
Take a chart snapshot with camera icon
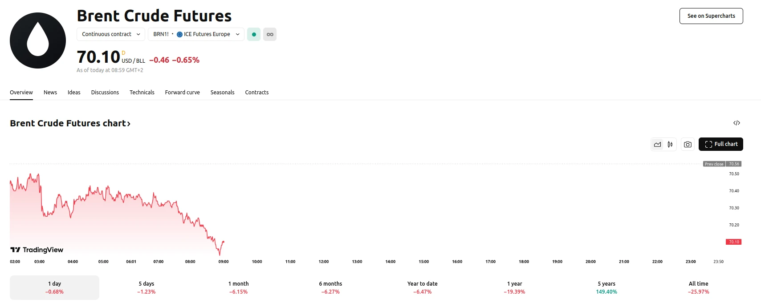coord(688,144)
